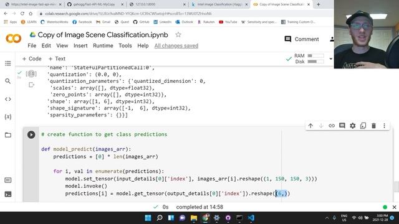Open Windows Start menu
The image size is (399, 224).
pyautogui.click(x=148, y=218)
